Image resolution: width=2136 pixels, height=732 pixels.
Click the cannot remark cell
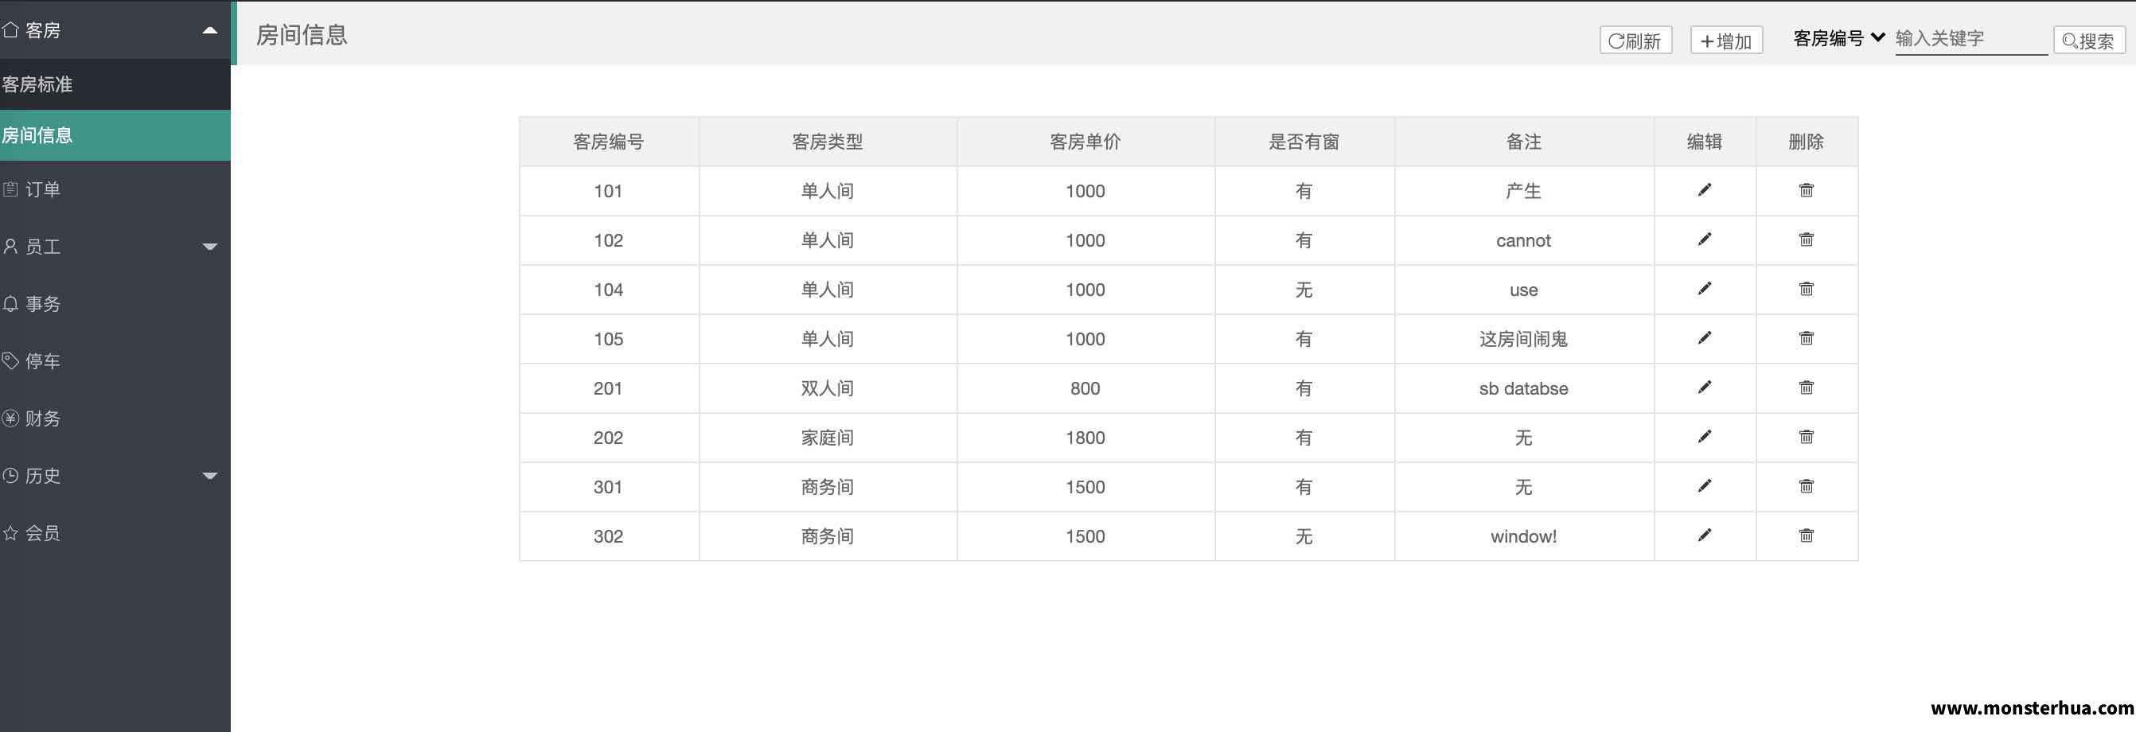(x=1524, y=240)
